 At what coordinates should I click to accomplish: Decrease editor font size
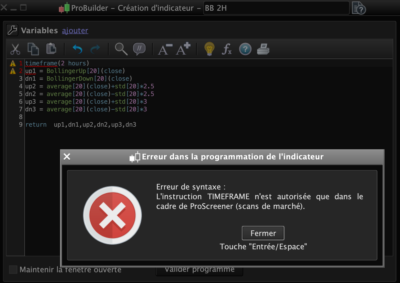point(165,49)
